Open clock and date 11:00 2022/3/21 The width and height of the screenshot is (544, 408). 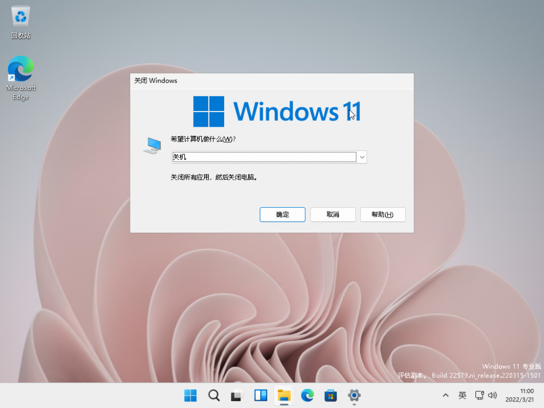tap(520, 395)
